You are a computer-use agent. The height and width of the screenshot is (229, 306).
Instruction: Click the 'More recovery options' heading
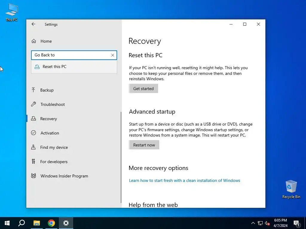click(158, 168)
